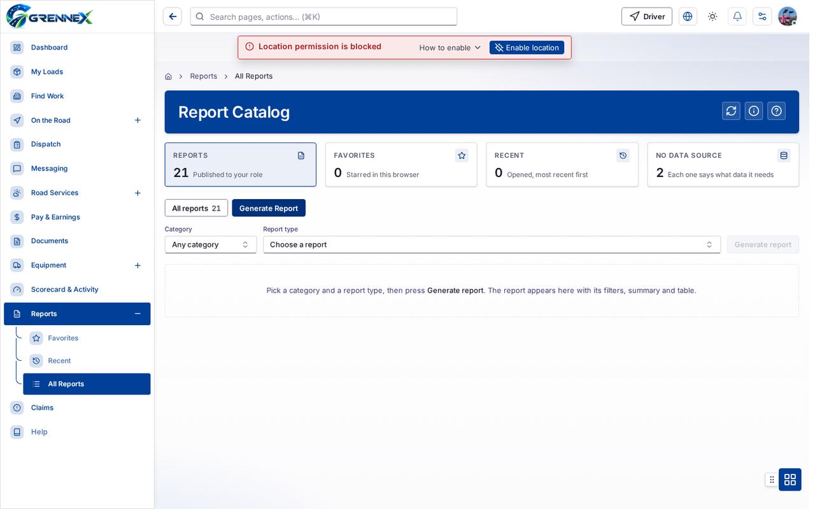Screen dimensions: 815x509
Task: Click the disabled Generate report button
Action: tap(763, 244)
